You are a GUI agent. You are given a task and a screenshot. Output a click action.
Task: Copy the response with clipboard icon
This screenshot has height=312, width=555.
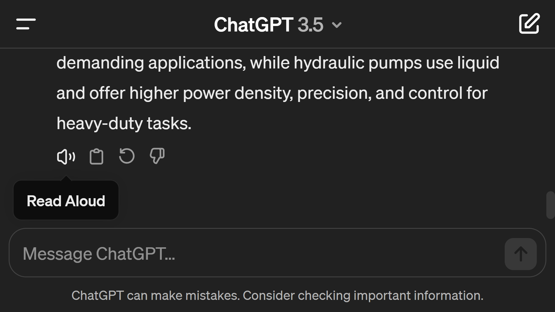[x=97, y=157]
